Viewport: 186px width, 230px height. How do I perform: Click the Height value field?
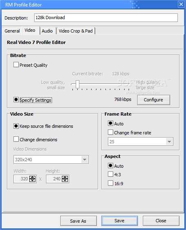(54, 179)
